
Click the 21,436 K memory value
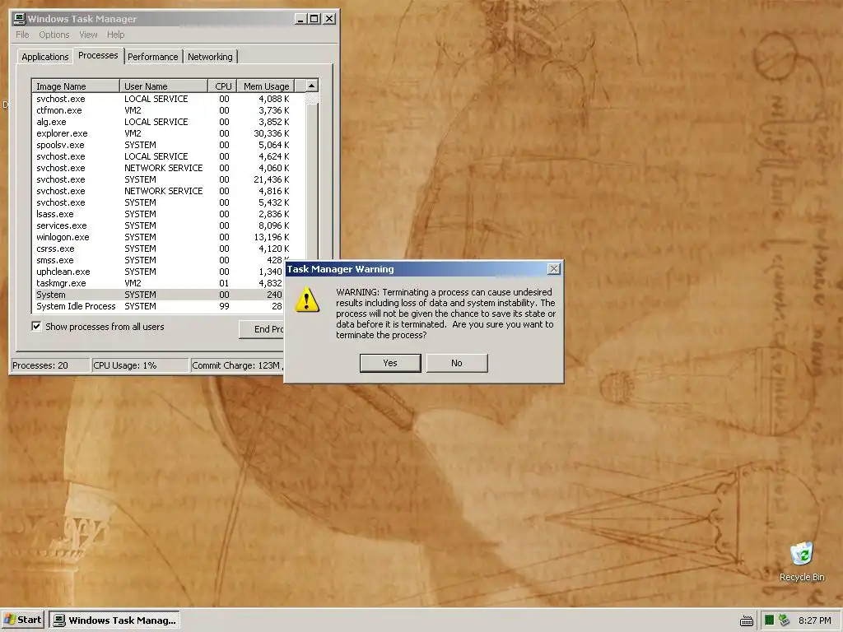click(271, 179)
